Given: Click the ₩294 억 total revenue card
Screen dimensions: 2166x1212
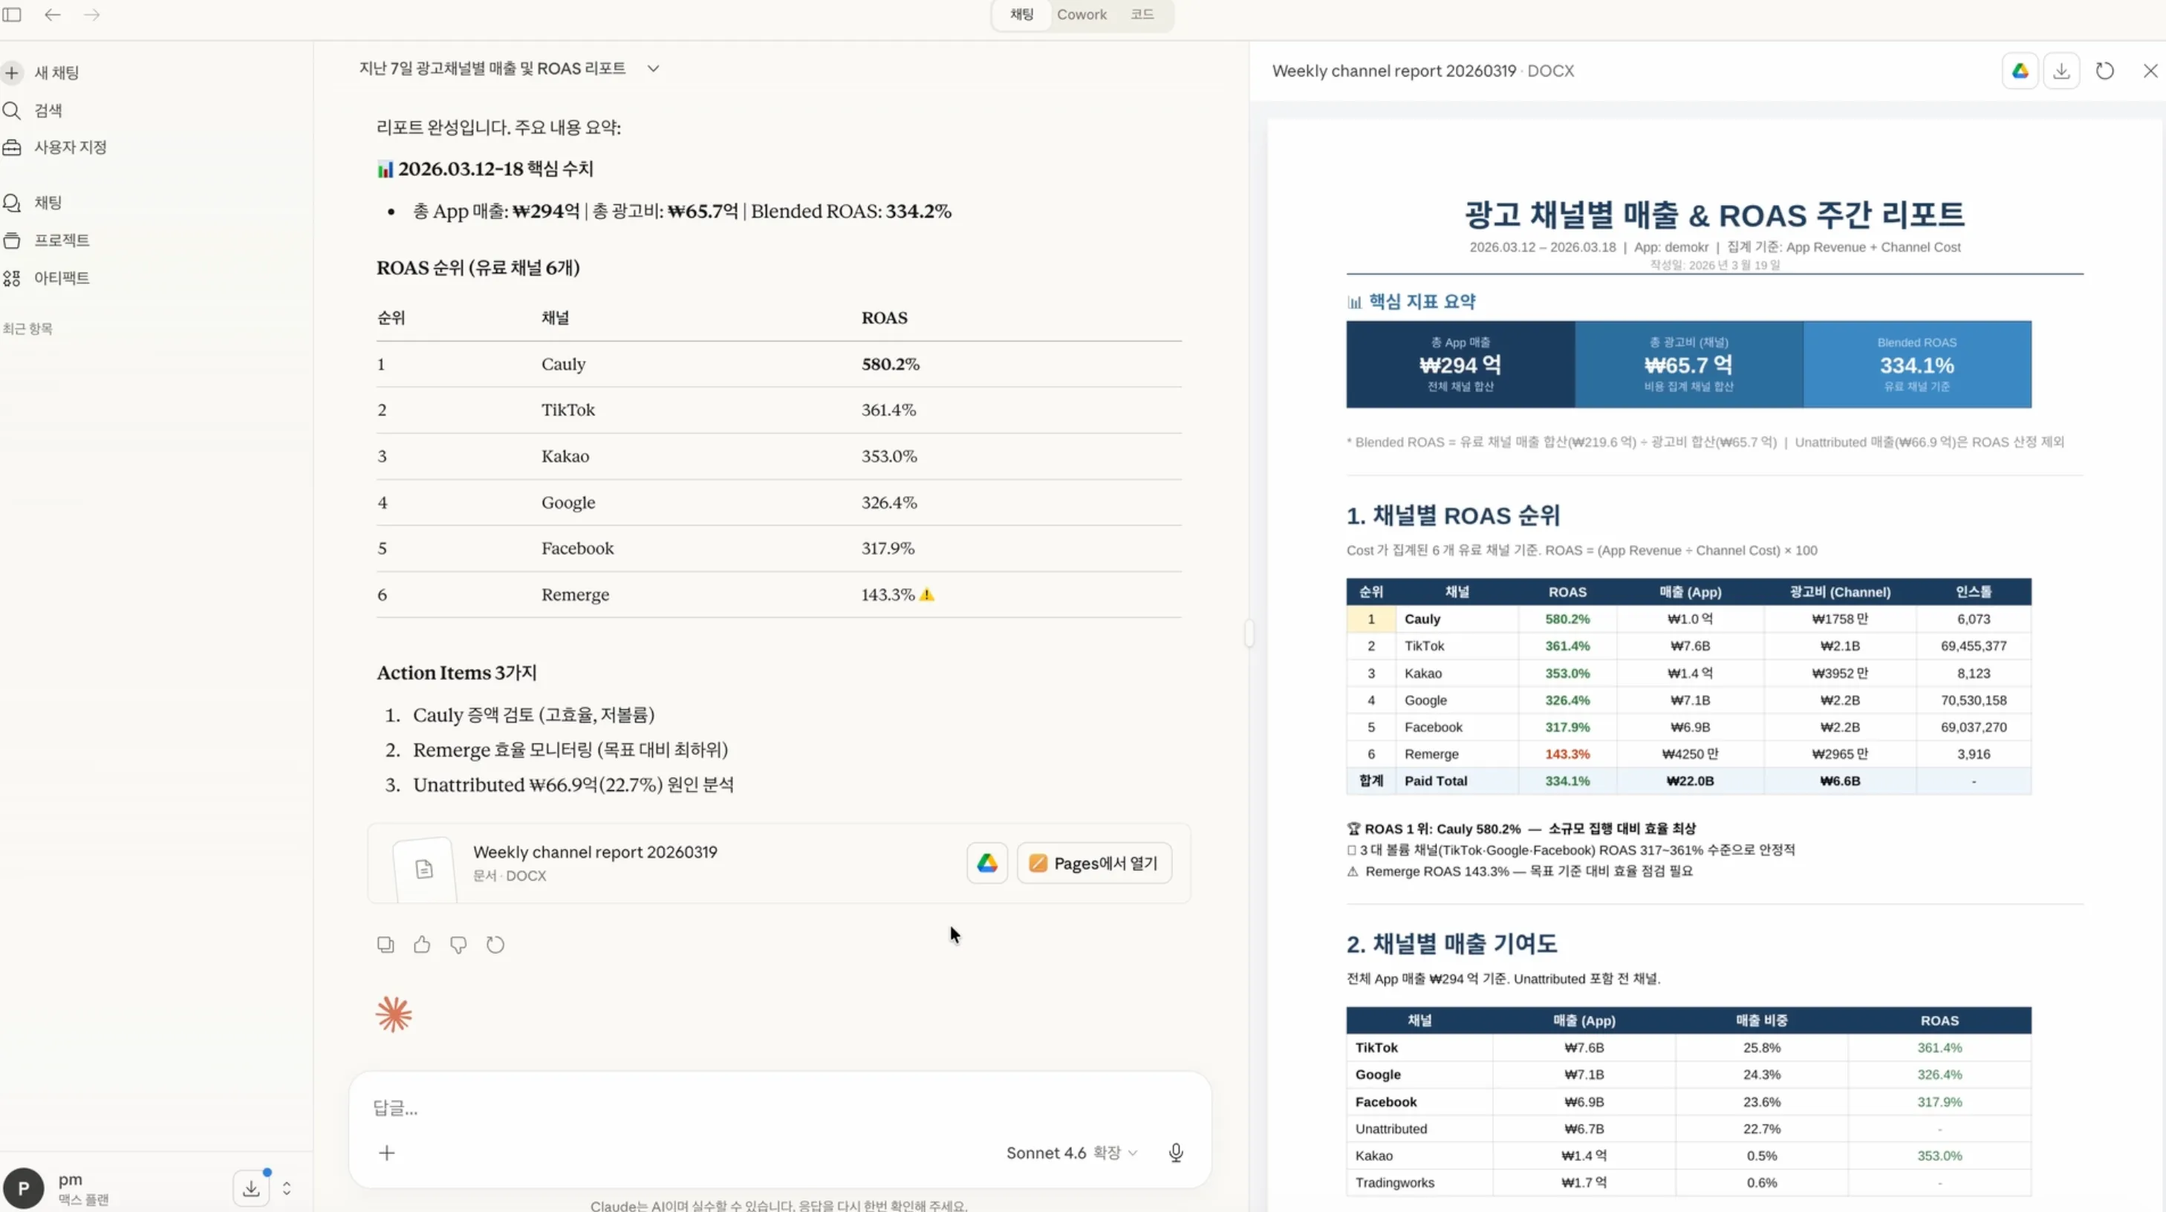Looking at the screenshot, I should pyautogui.click(x=1460, y=365).
